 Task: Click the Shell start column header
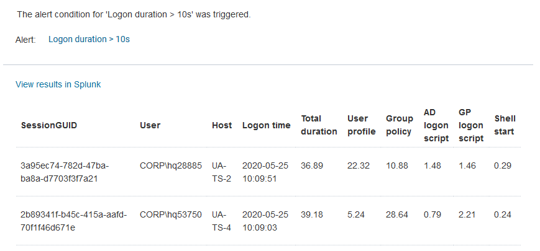click(505, 125)
